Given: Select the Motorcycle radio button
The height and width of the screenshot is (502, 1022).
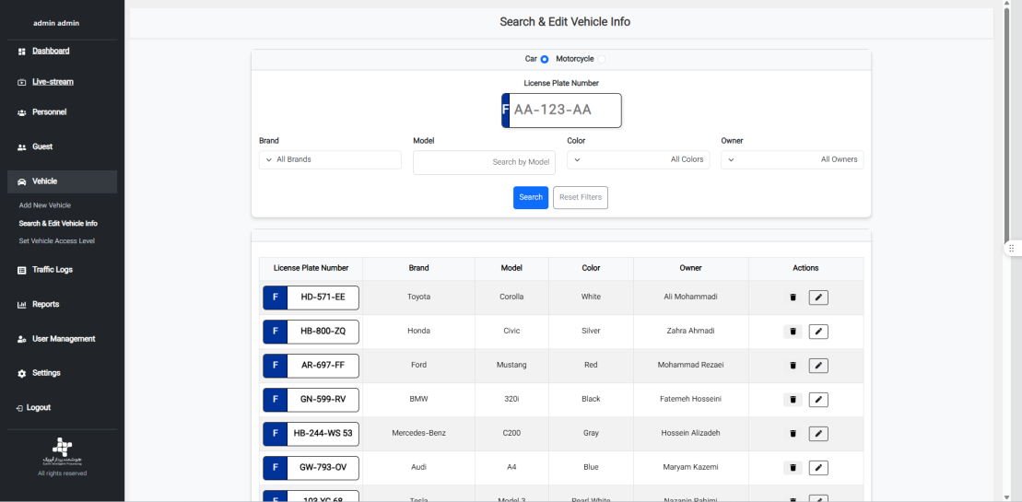Looking at the screenshot, I should click(x=602, y=59).
